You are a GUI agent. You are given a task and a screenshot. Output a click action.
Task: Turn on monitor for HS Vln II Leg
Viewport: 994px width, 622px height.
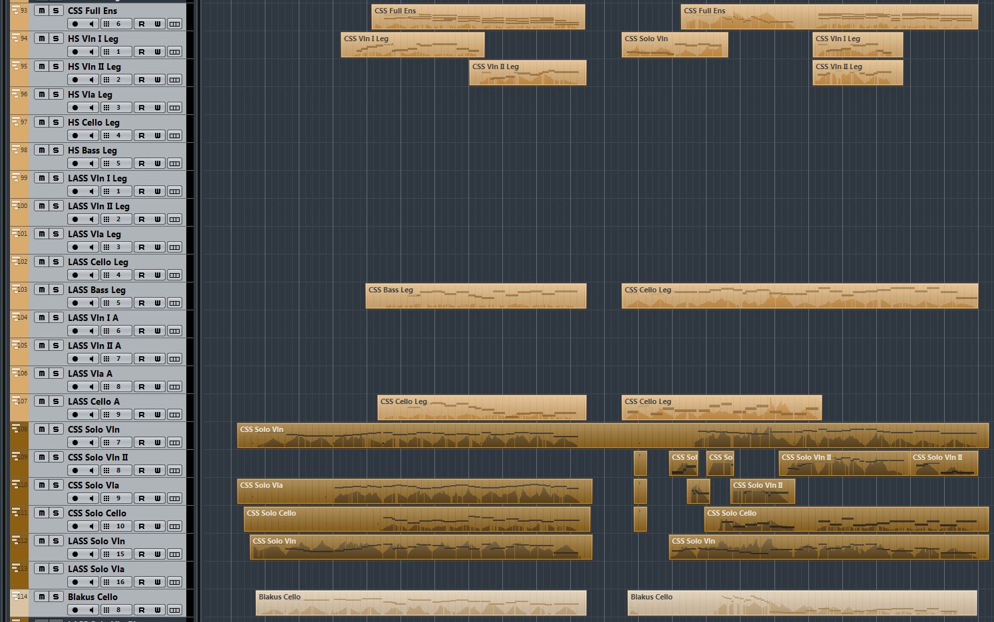point(90,80)
